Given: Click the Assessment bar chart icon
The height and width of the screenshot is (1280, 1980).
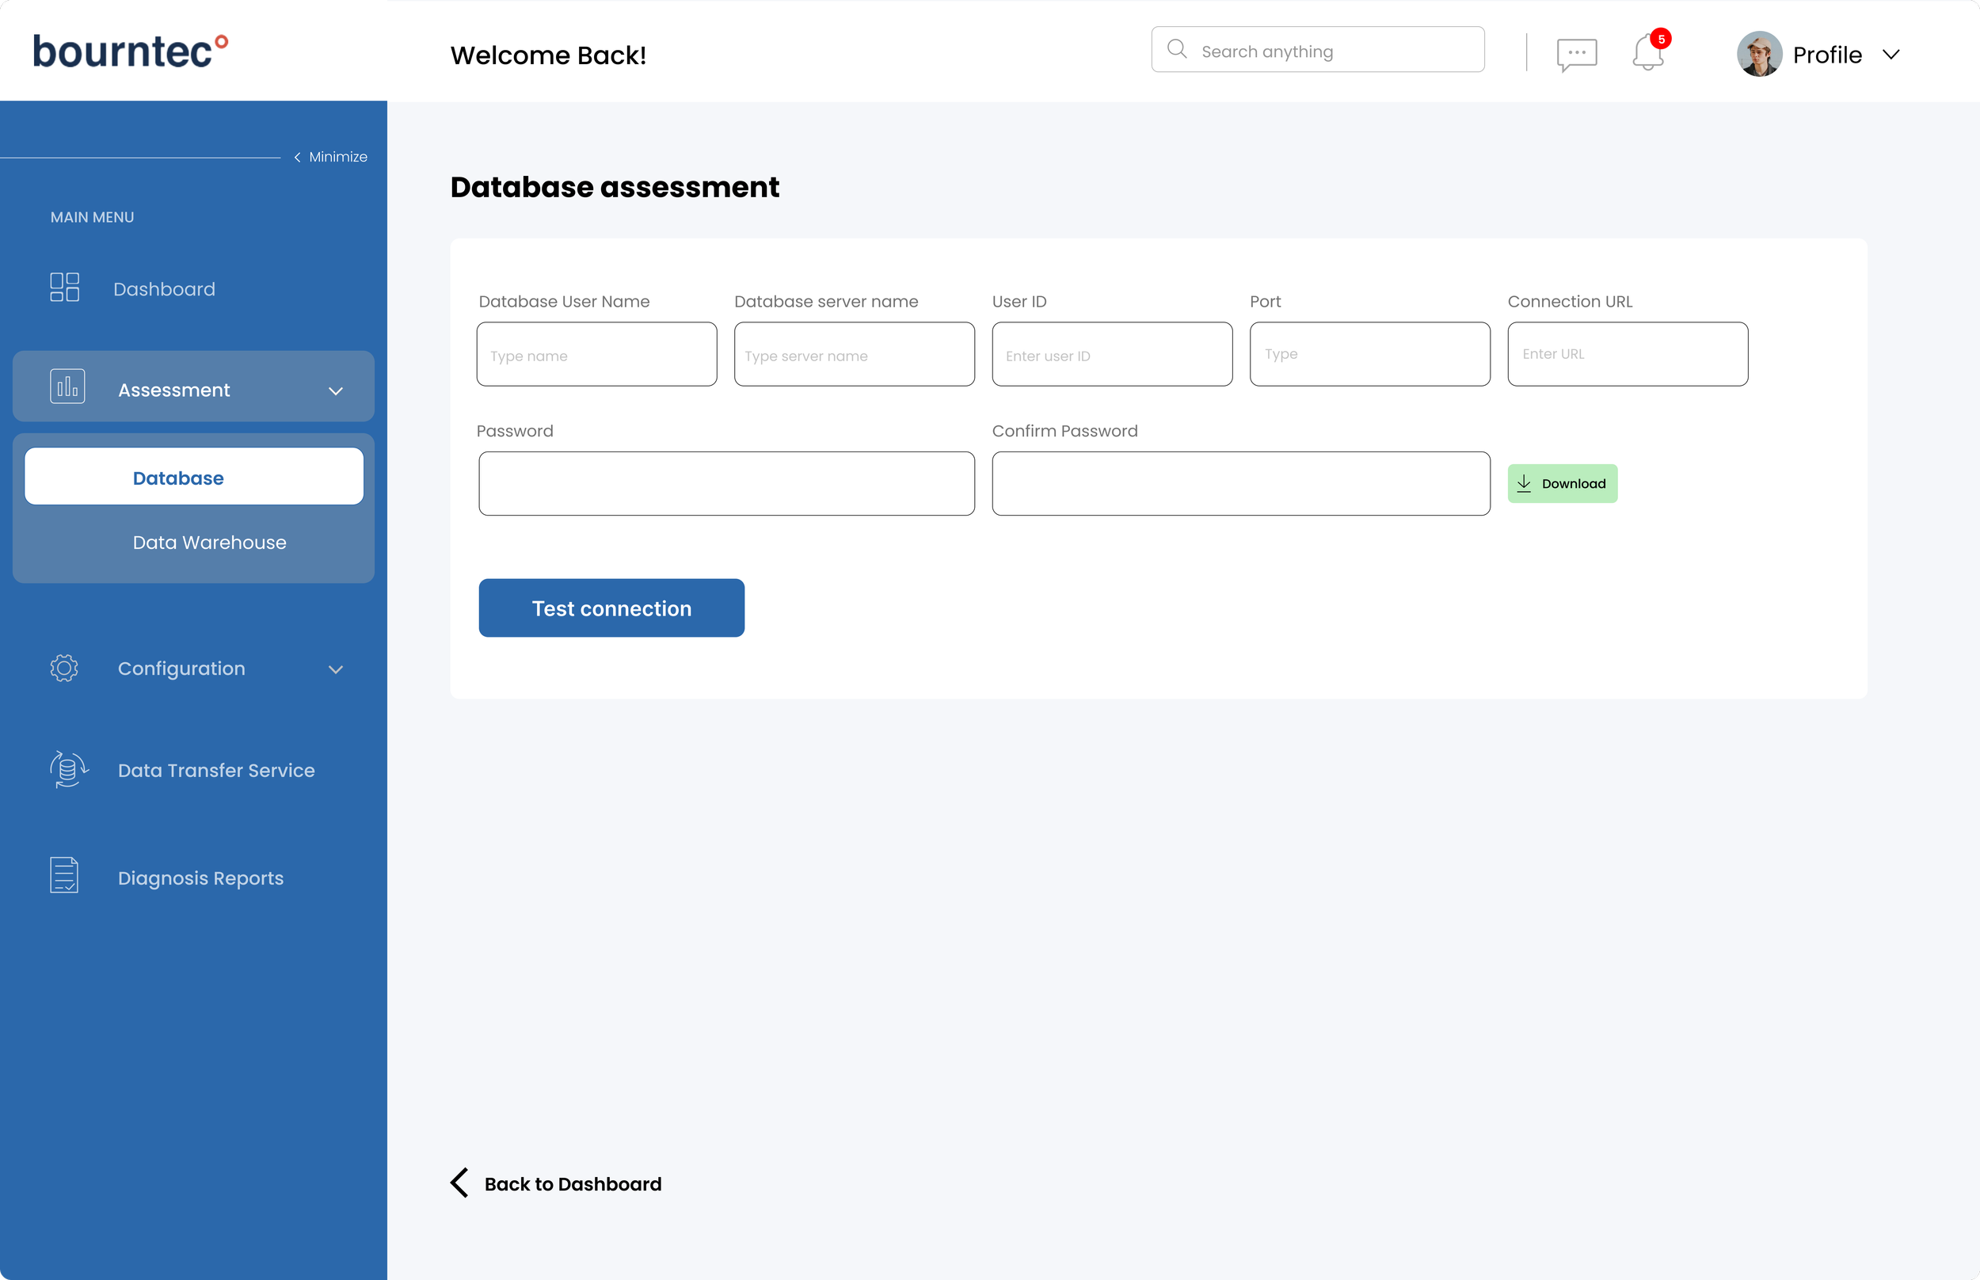Looking at the screenshot, I should coord(67,387).
